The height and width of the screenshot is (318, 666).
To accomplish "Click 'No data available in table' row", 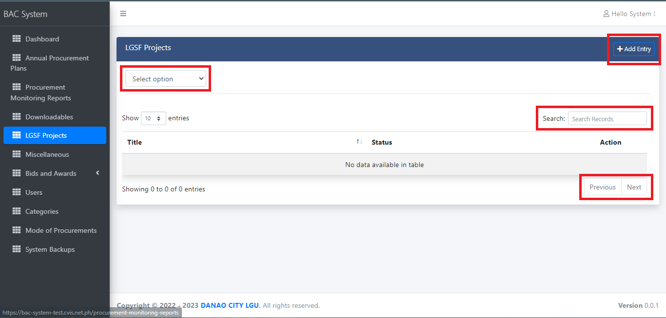I will (x=384, y=165).
